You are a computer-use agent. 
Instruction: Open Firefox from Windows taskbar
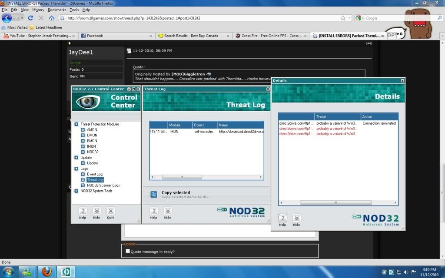[47, 271]
